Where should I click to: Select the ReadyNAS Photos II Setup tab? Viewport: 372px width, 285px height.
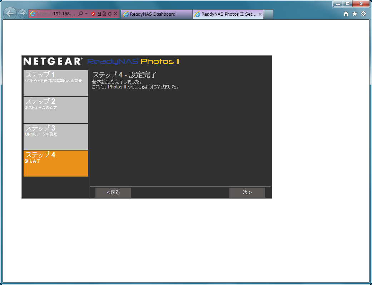(225, 14)
